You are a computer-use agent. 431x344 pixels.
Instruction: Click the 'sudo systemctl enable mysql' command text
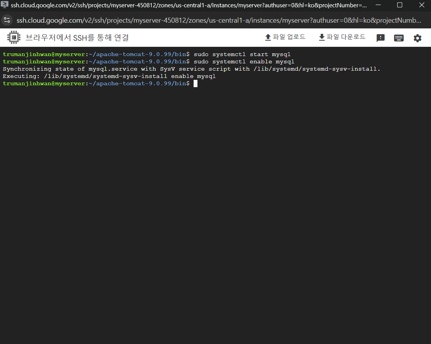click(x=244, y=62)
